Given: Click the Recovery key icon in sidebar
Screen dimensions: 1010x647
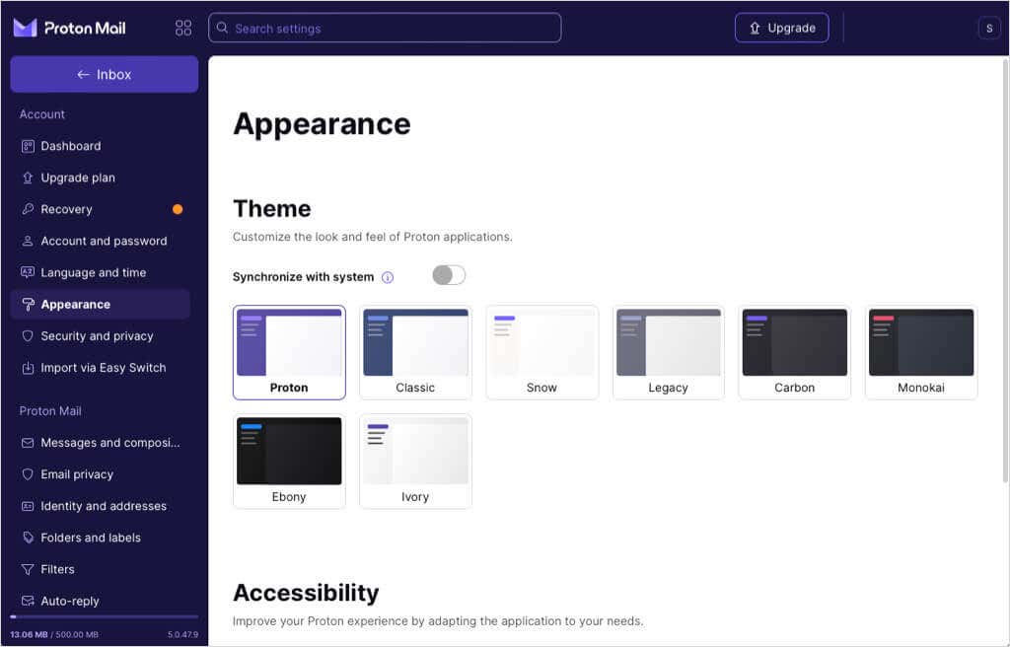Looking at the screenshot, I should (28, 209).
